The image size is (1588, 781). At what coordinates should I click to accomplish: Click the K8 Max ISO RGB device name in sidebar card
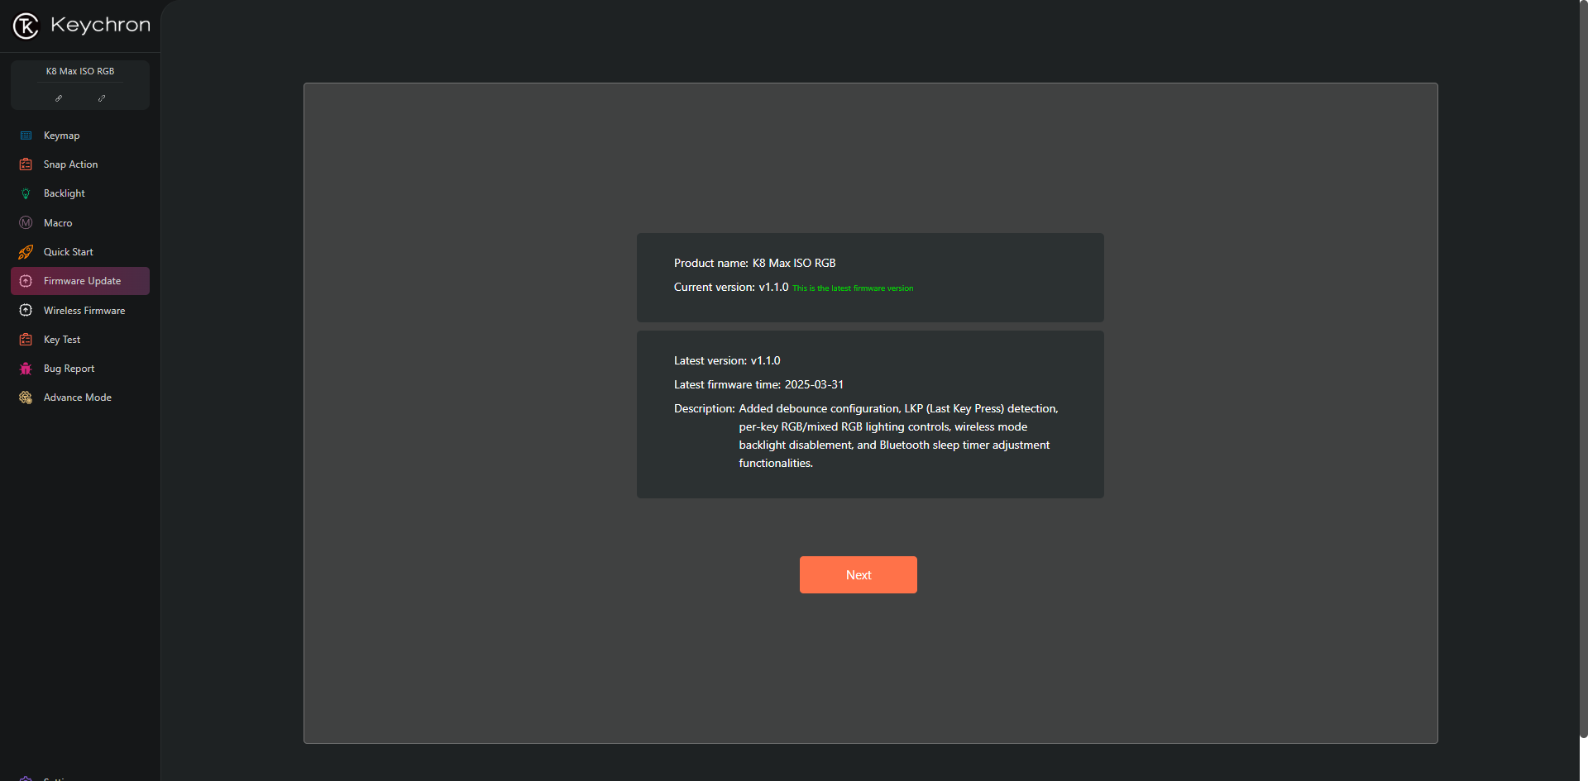(x=80, y=71)
